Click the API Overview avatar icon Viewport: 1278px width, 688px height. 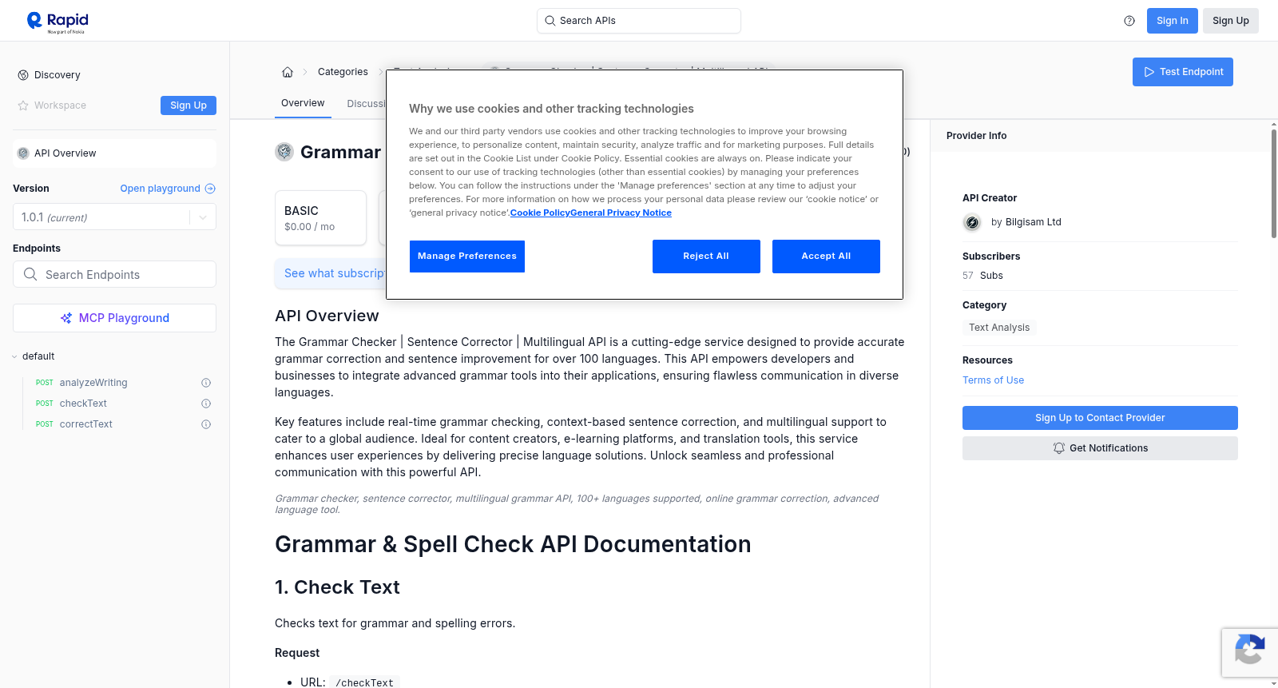pos(23,153)
